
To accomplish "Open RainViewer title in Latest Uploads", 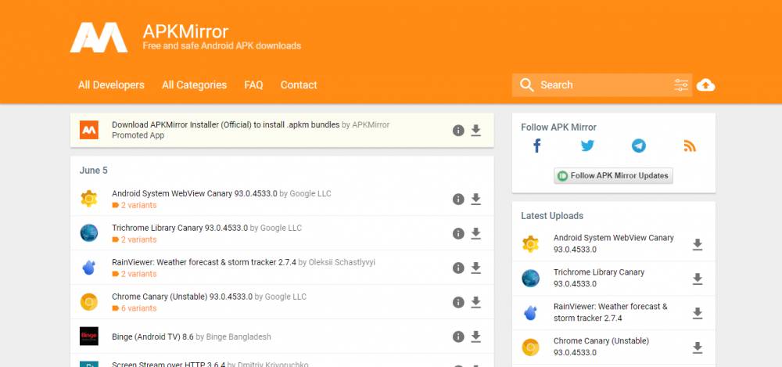I will coord(611,312).
